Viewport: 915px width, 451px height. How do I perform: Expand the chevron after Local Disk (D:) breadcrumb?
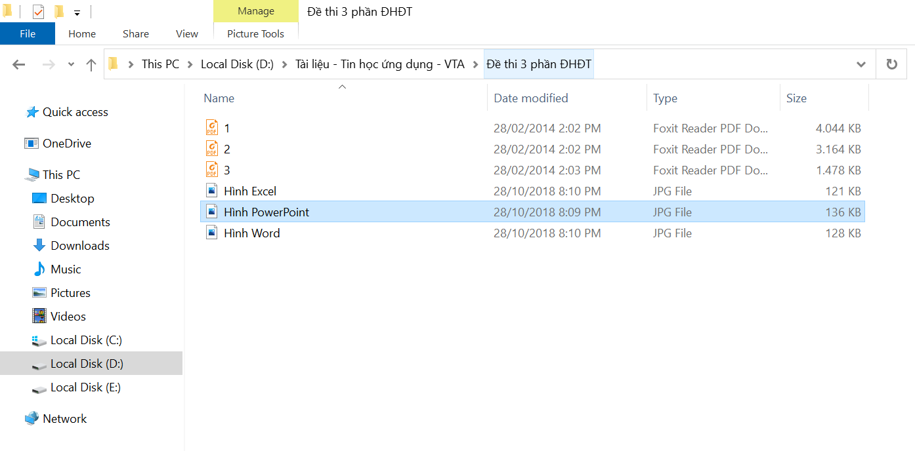click(284, 64)
